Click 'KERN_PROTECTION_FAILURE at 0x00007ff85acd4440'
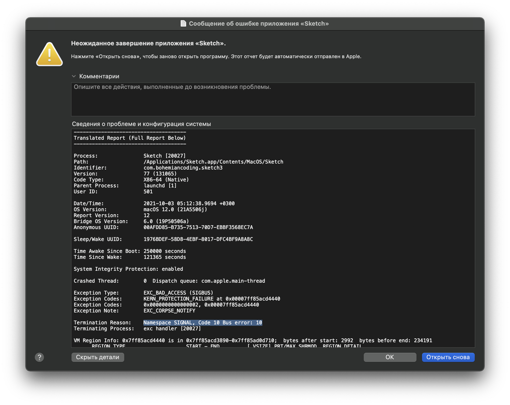 212,299
